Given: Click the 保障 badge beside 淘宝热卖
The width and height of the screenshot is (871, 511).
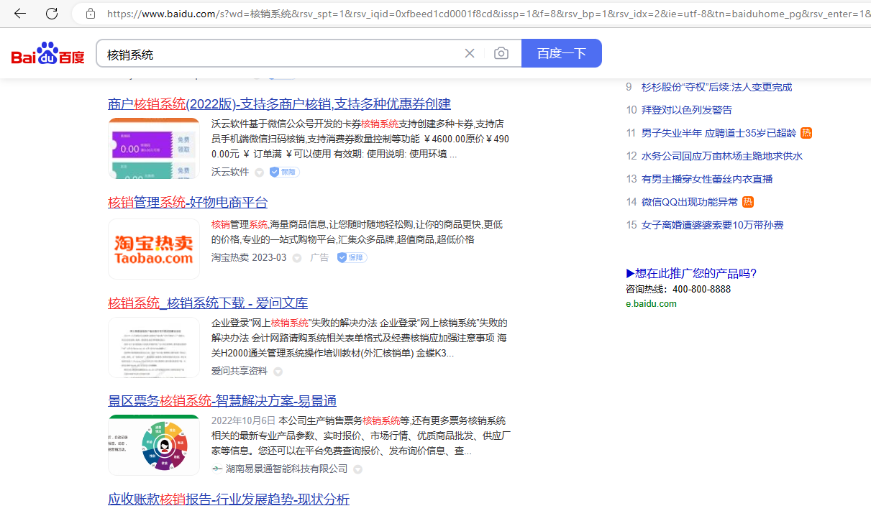Looking at the screenshot, I should [352, 257].
